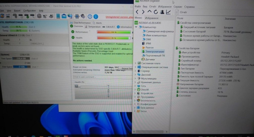Select the General UDisk3.0 disk entry

tap(34, 40)
